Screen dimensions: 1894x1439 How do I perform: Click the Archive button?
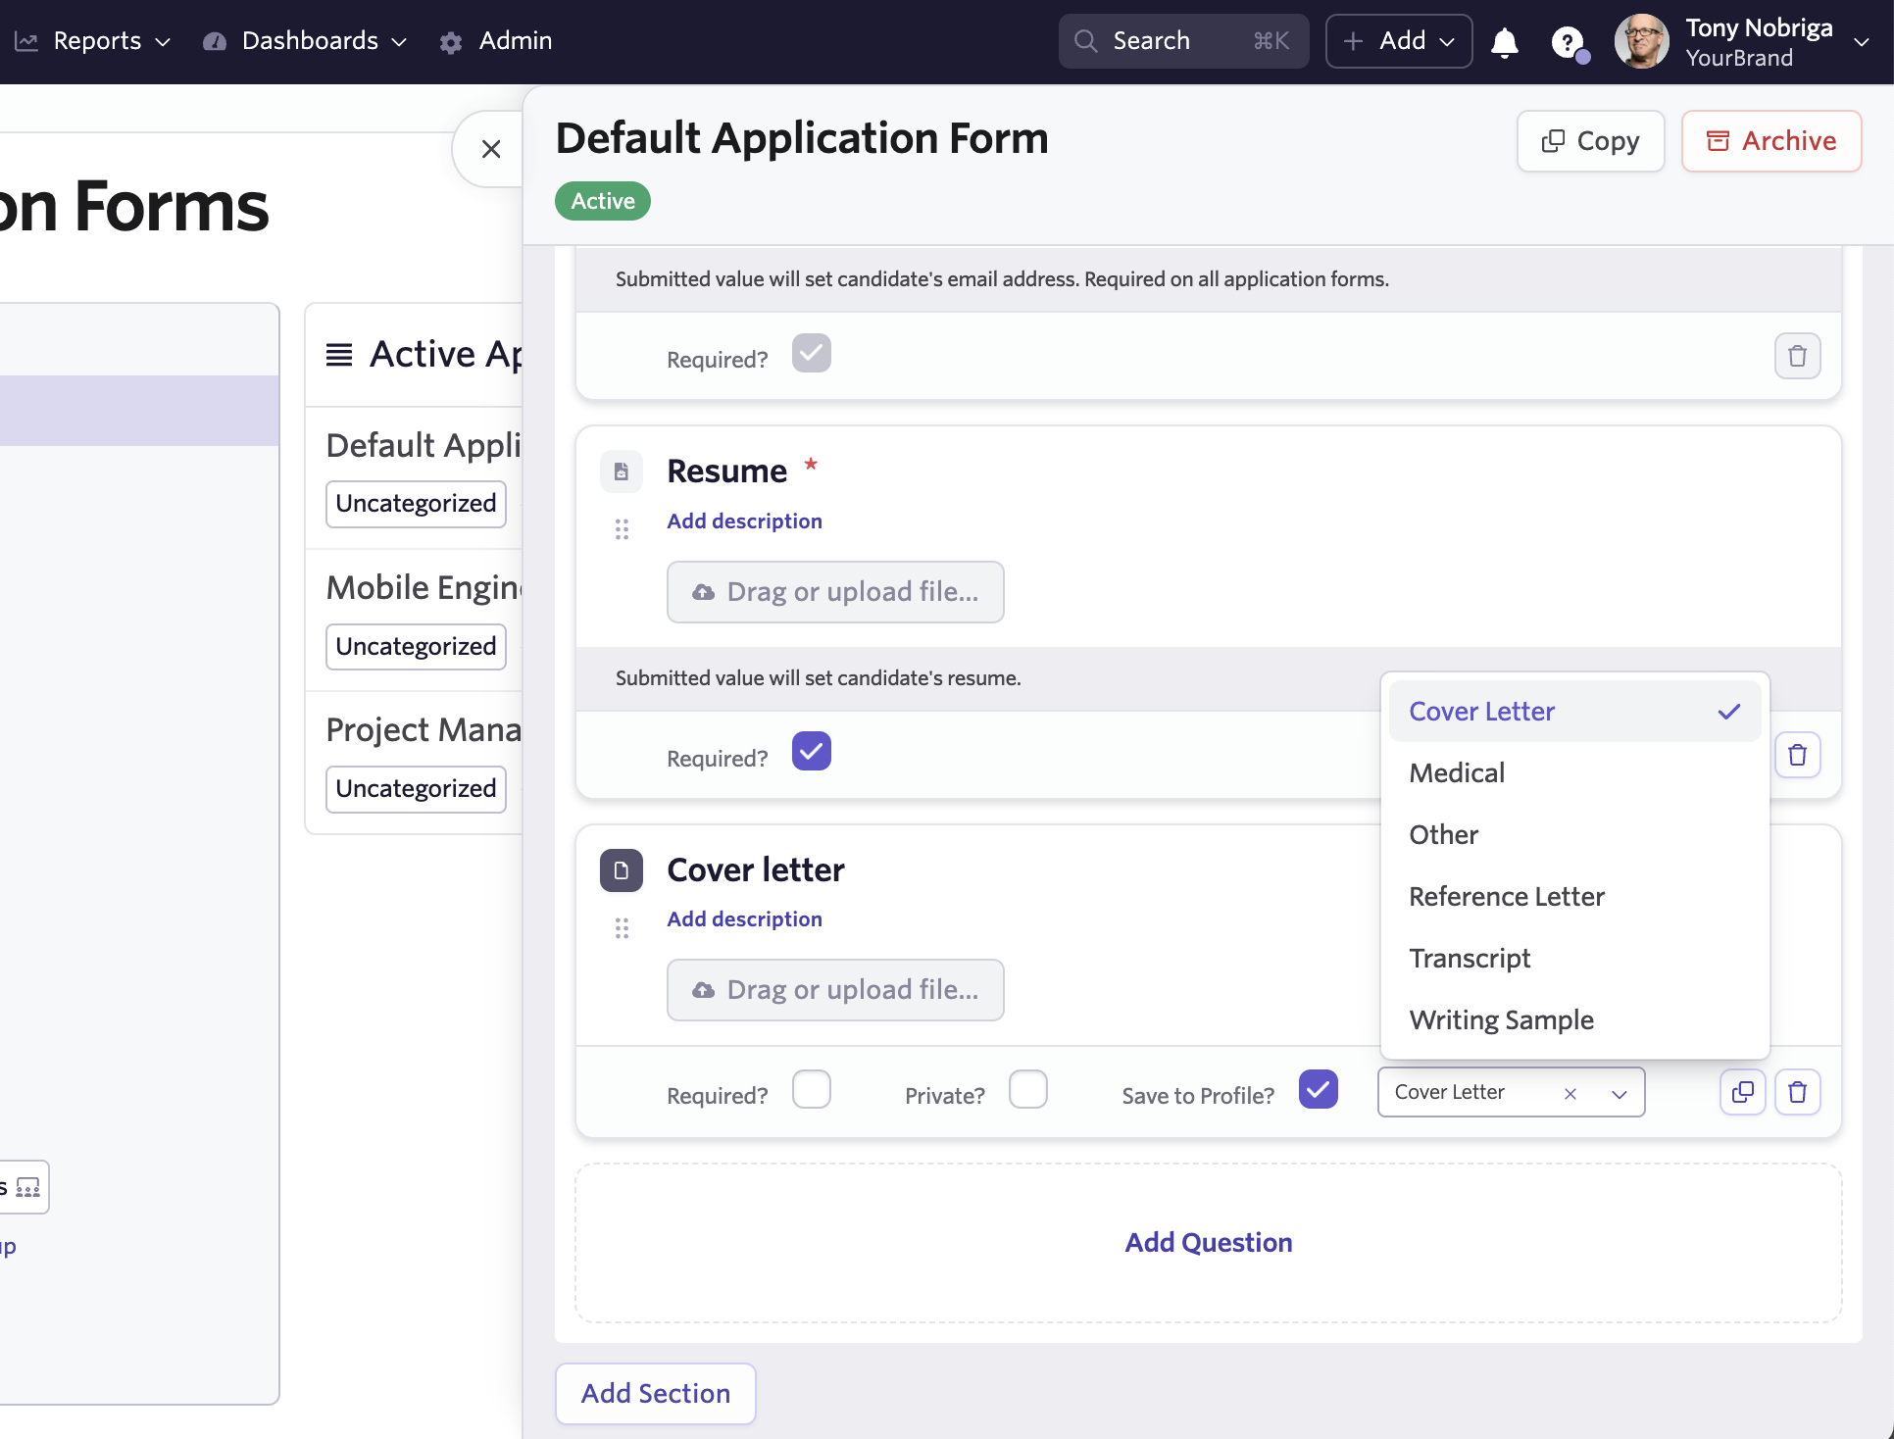point(1771,141)
